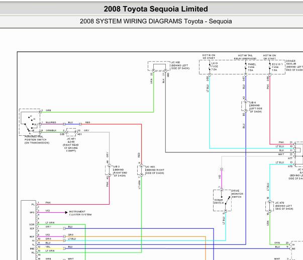Click the 'LT BLU' wire label at pin 13 near H78

pyautogui.click(x=279, y=162)
